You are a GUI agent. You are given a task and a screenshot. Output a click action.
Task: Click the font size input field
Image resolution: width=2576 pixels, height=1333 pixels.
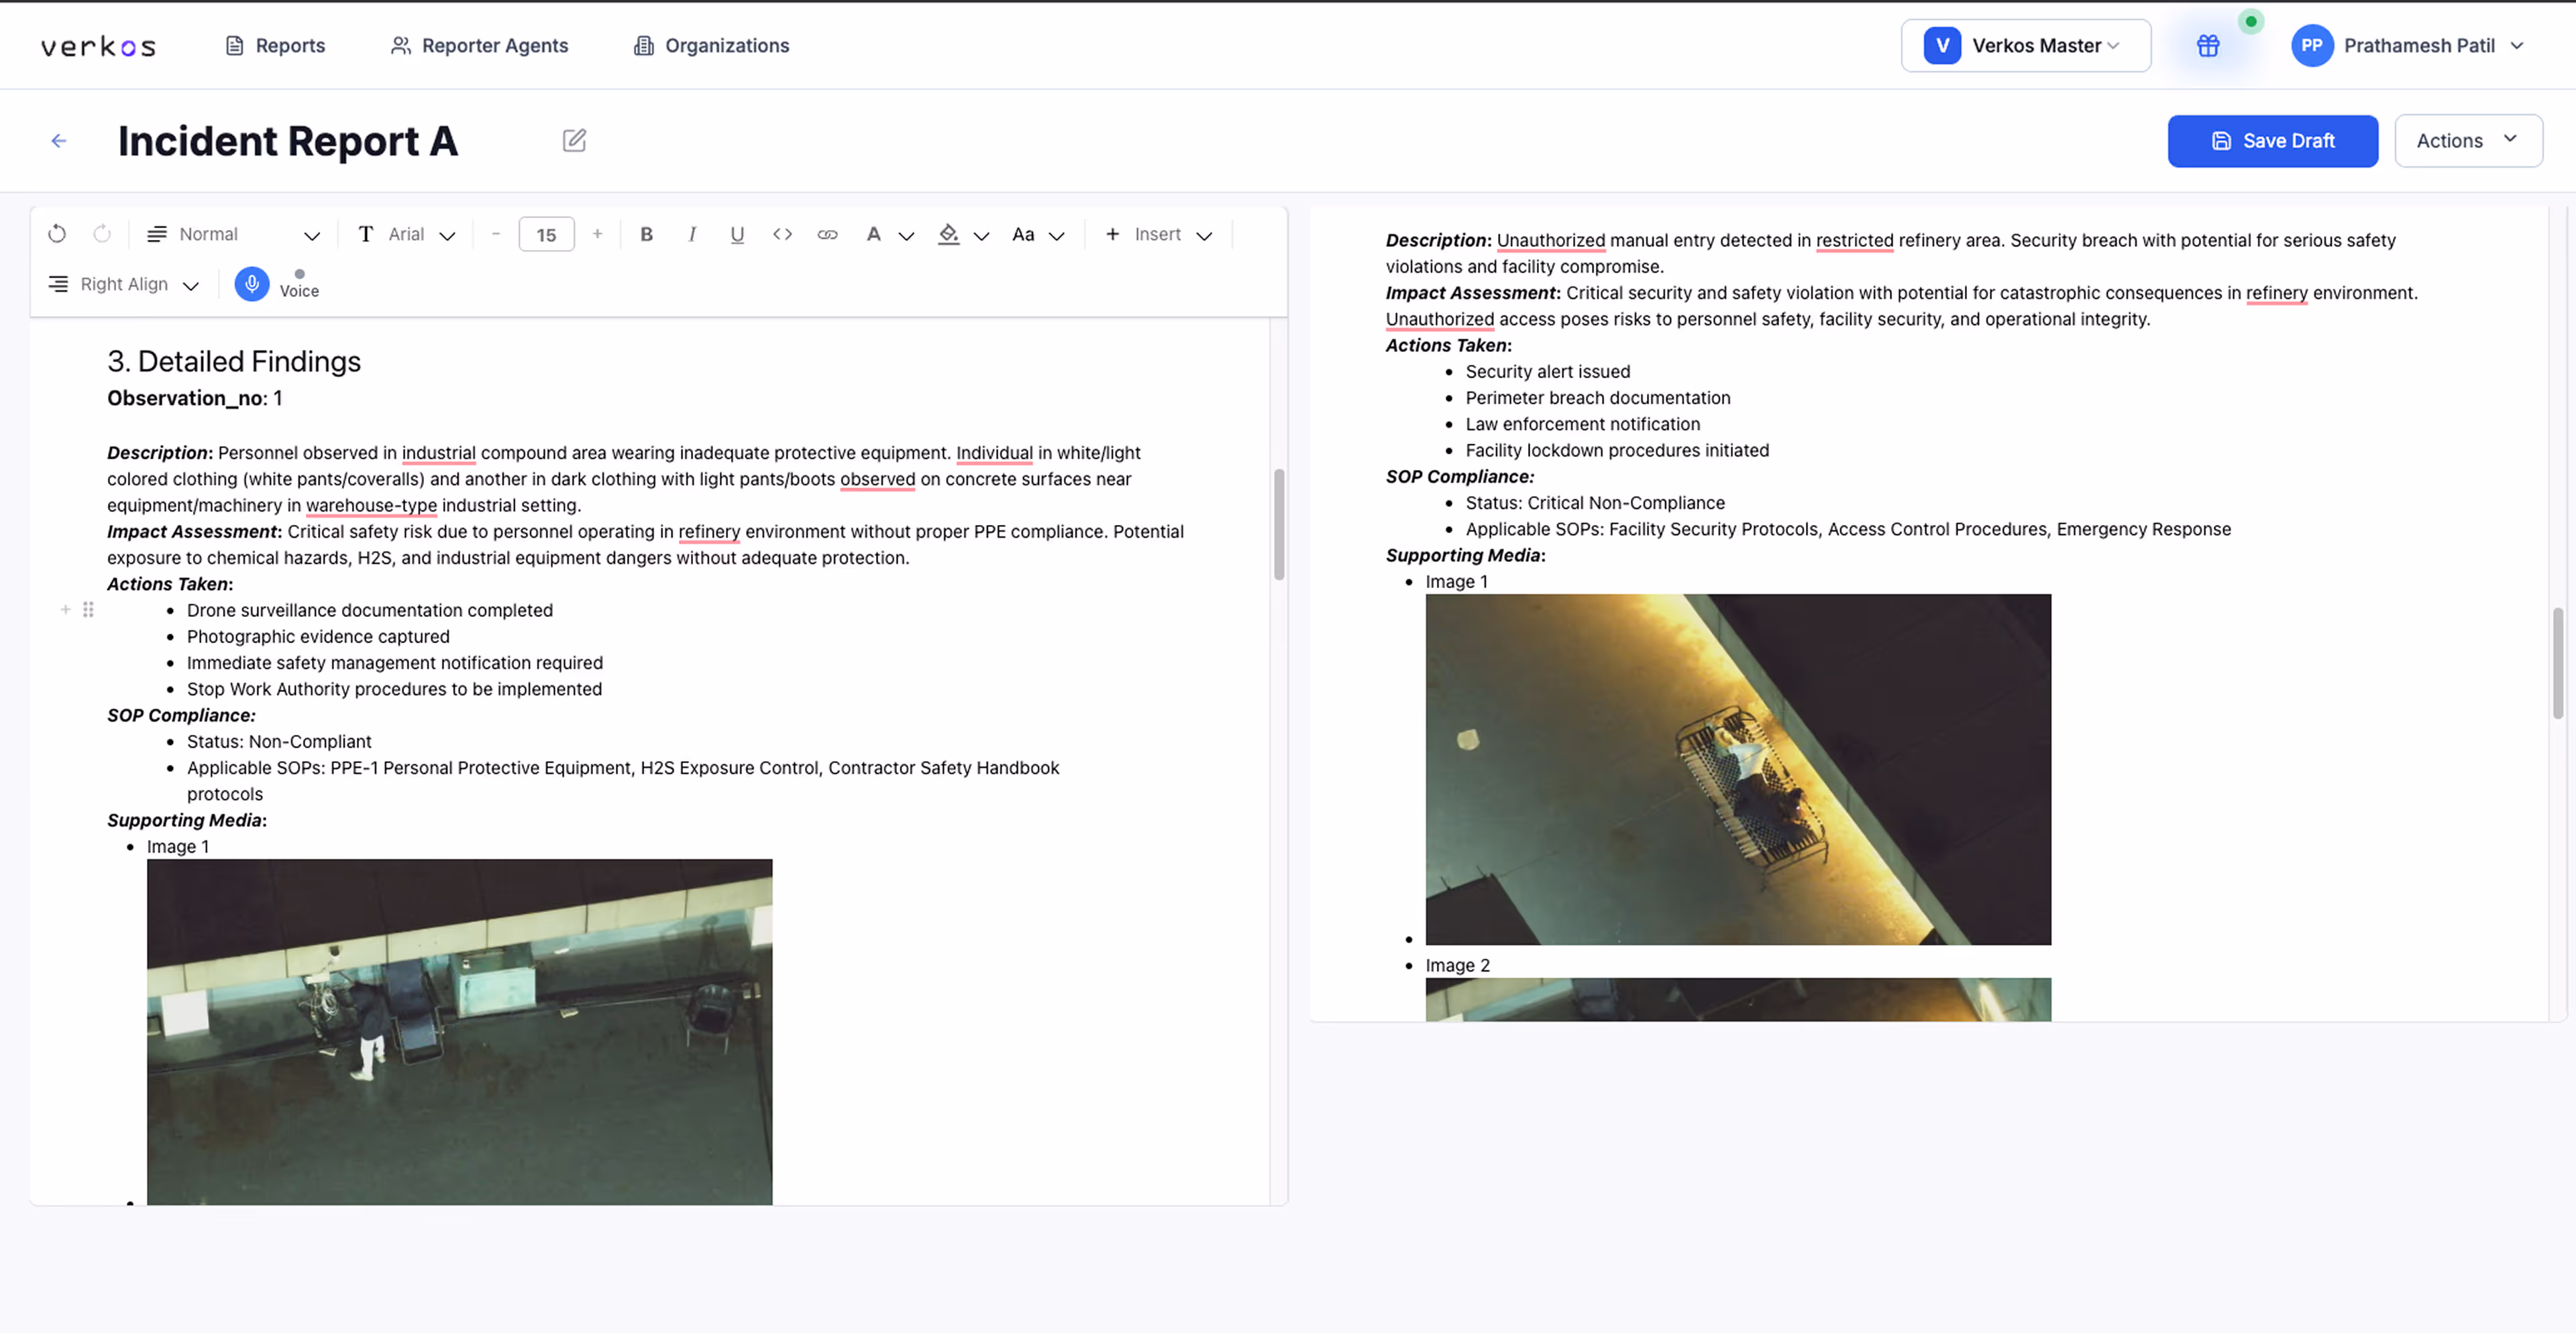[546, 235]
